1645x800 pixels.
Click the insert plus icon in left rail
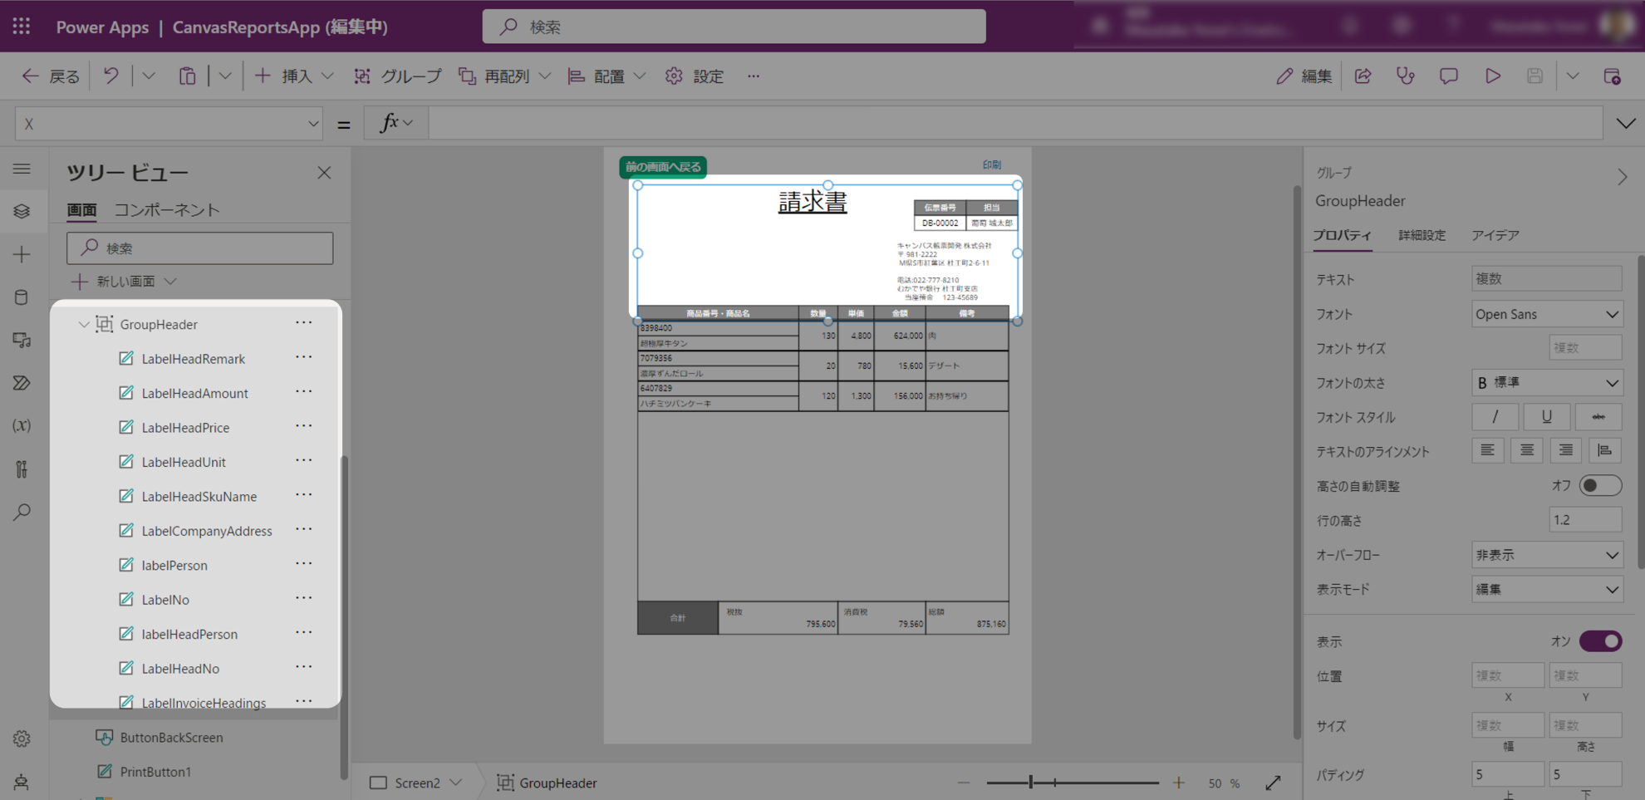tap(22, 254)
